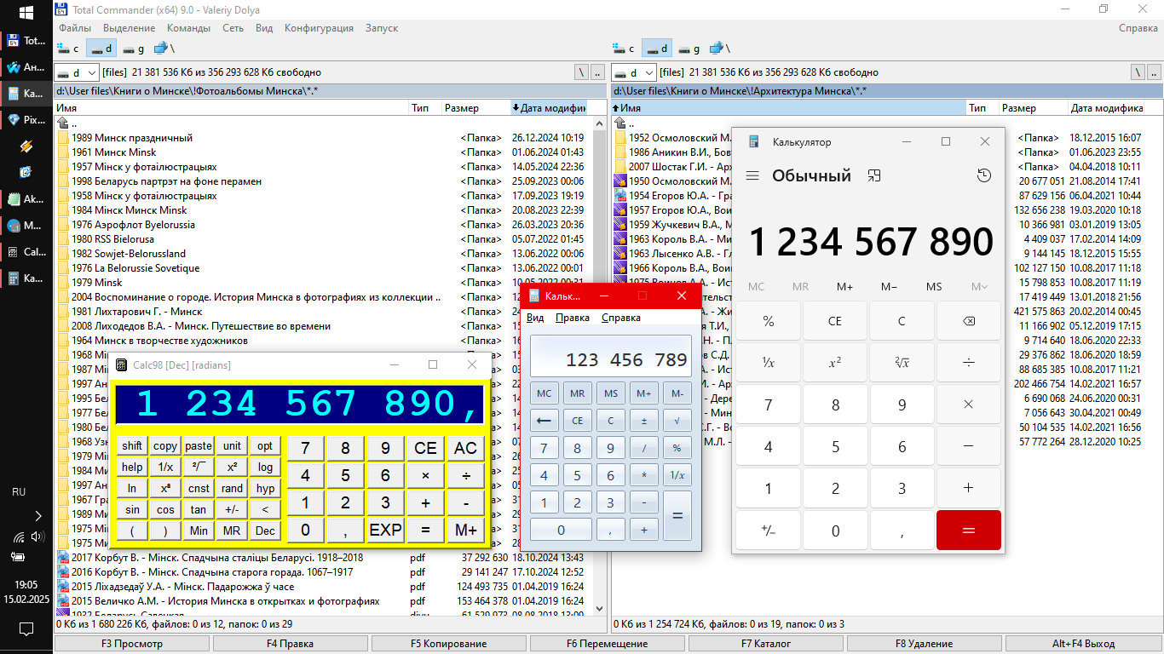Open hamburger navigation in Калькулятор window
This screenshot has height=654, width=1164.
752,175
